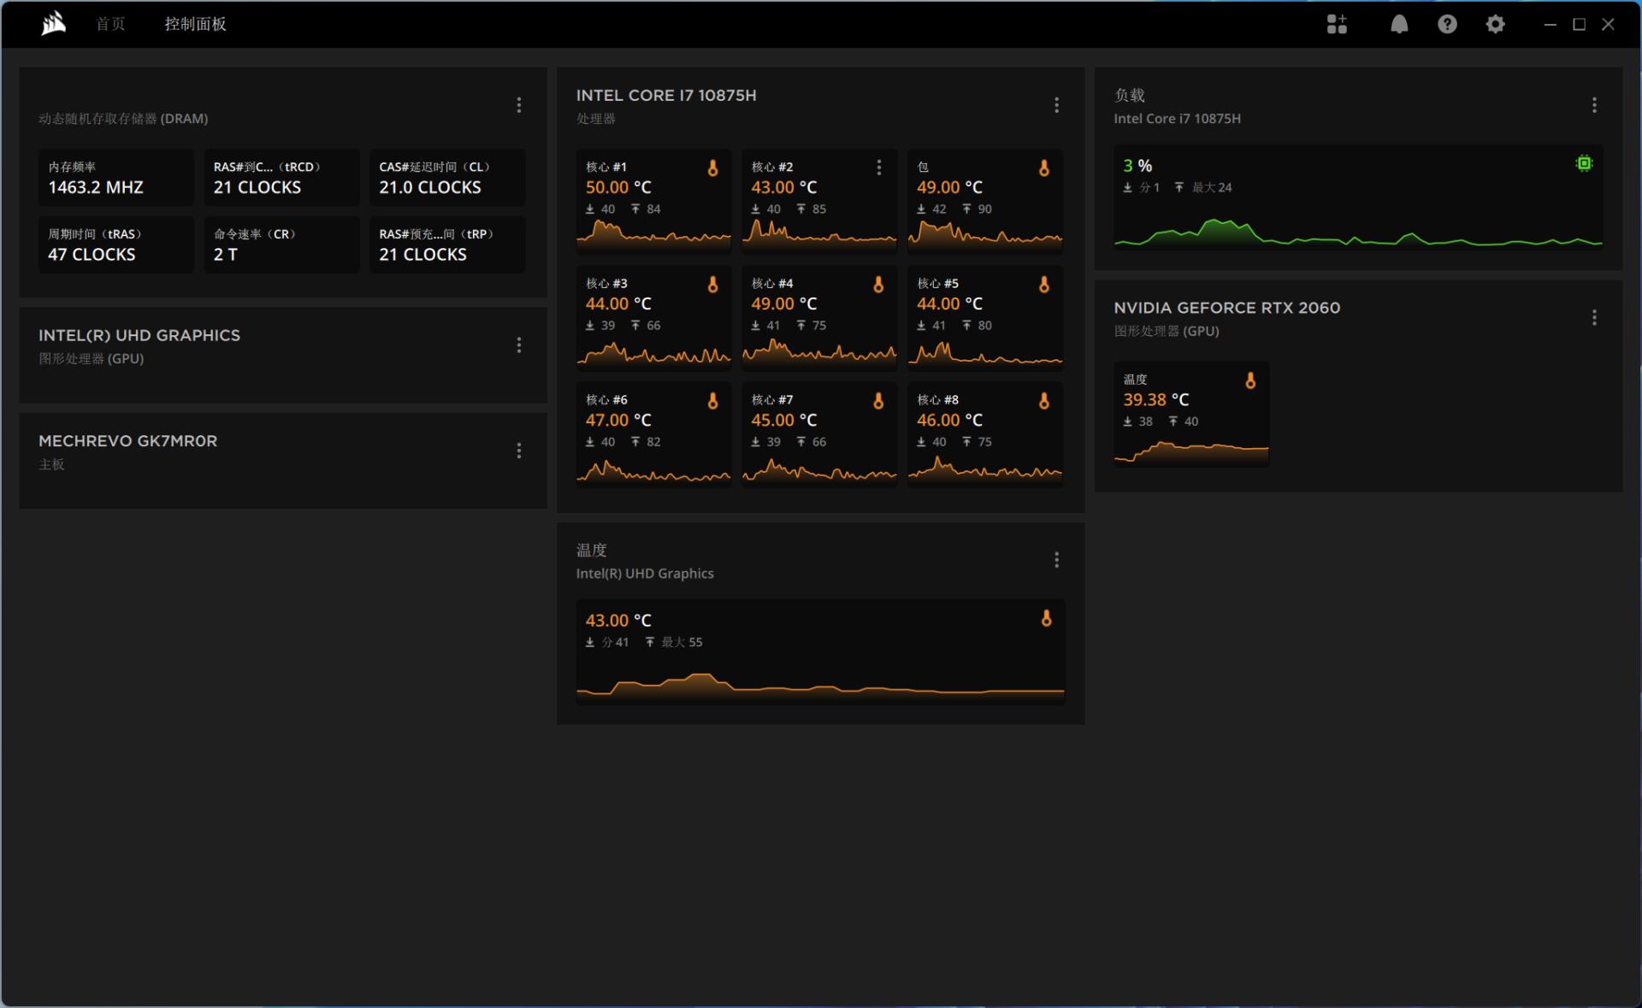The image size is (1642, 1008).
Task: Click the 43.00 °C reading on 核心 #2
Action: point(784,187)
